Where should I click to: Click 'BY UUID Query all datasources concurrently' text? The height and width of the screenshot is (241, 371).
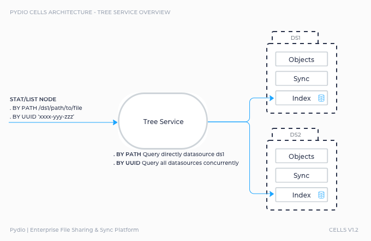pyautogui.click(x=176, y=163)
